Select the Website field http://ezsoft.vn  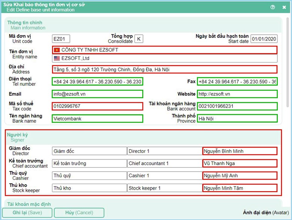click(237, 94)
